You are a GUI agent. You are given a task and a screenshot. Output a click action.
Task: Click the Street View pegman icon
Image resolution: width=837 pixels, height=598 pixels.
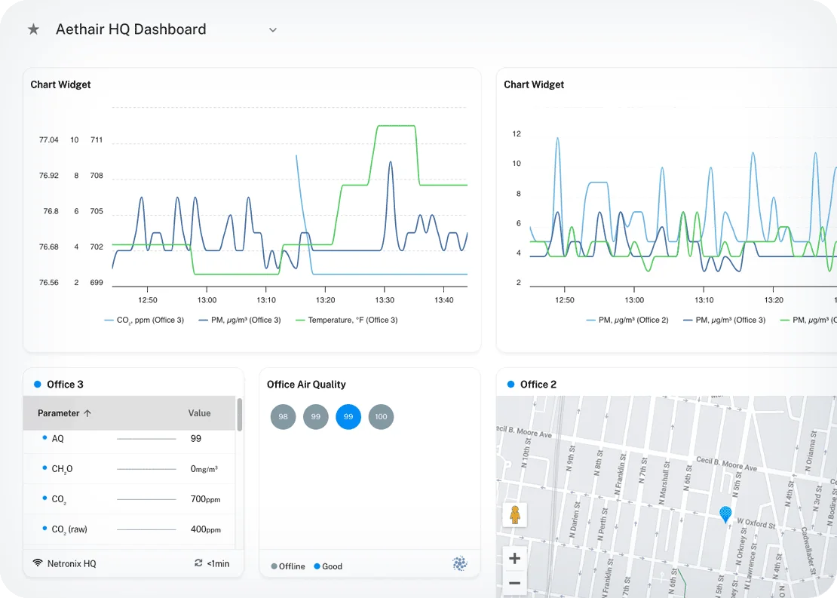tap(514, 515)
